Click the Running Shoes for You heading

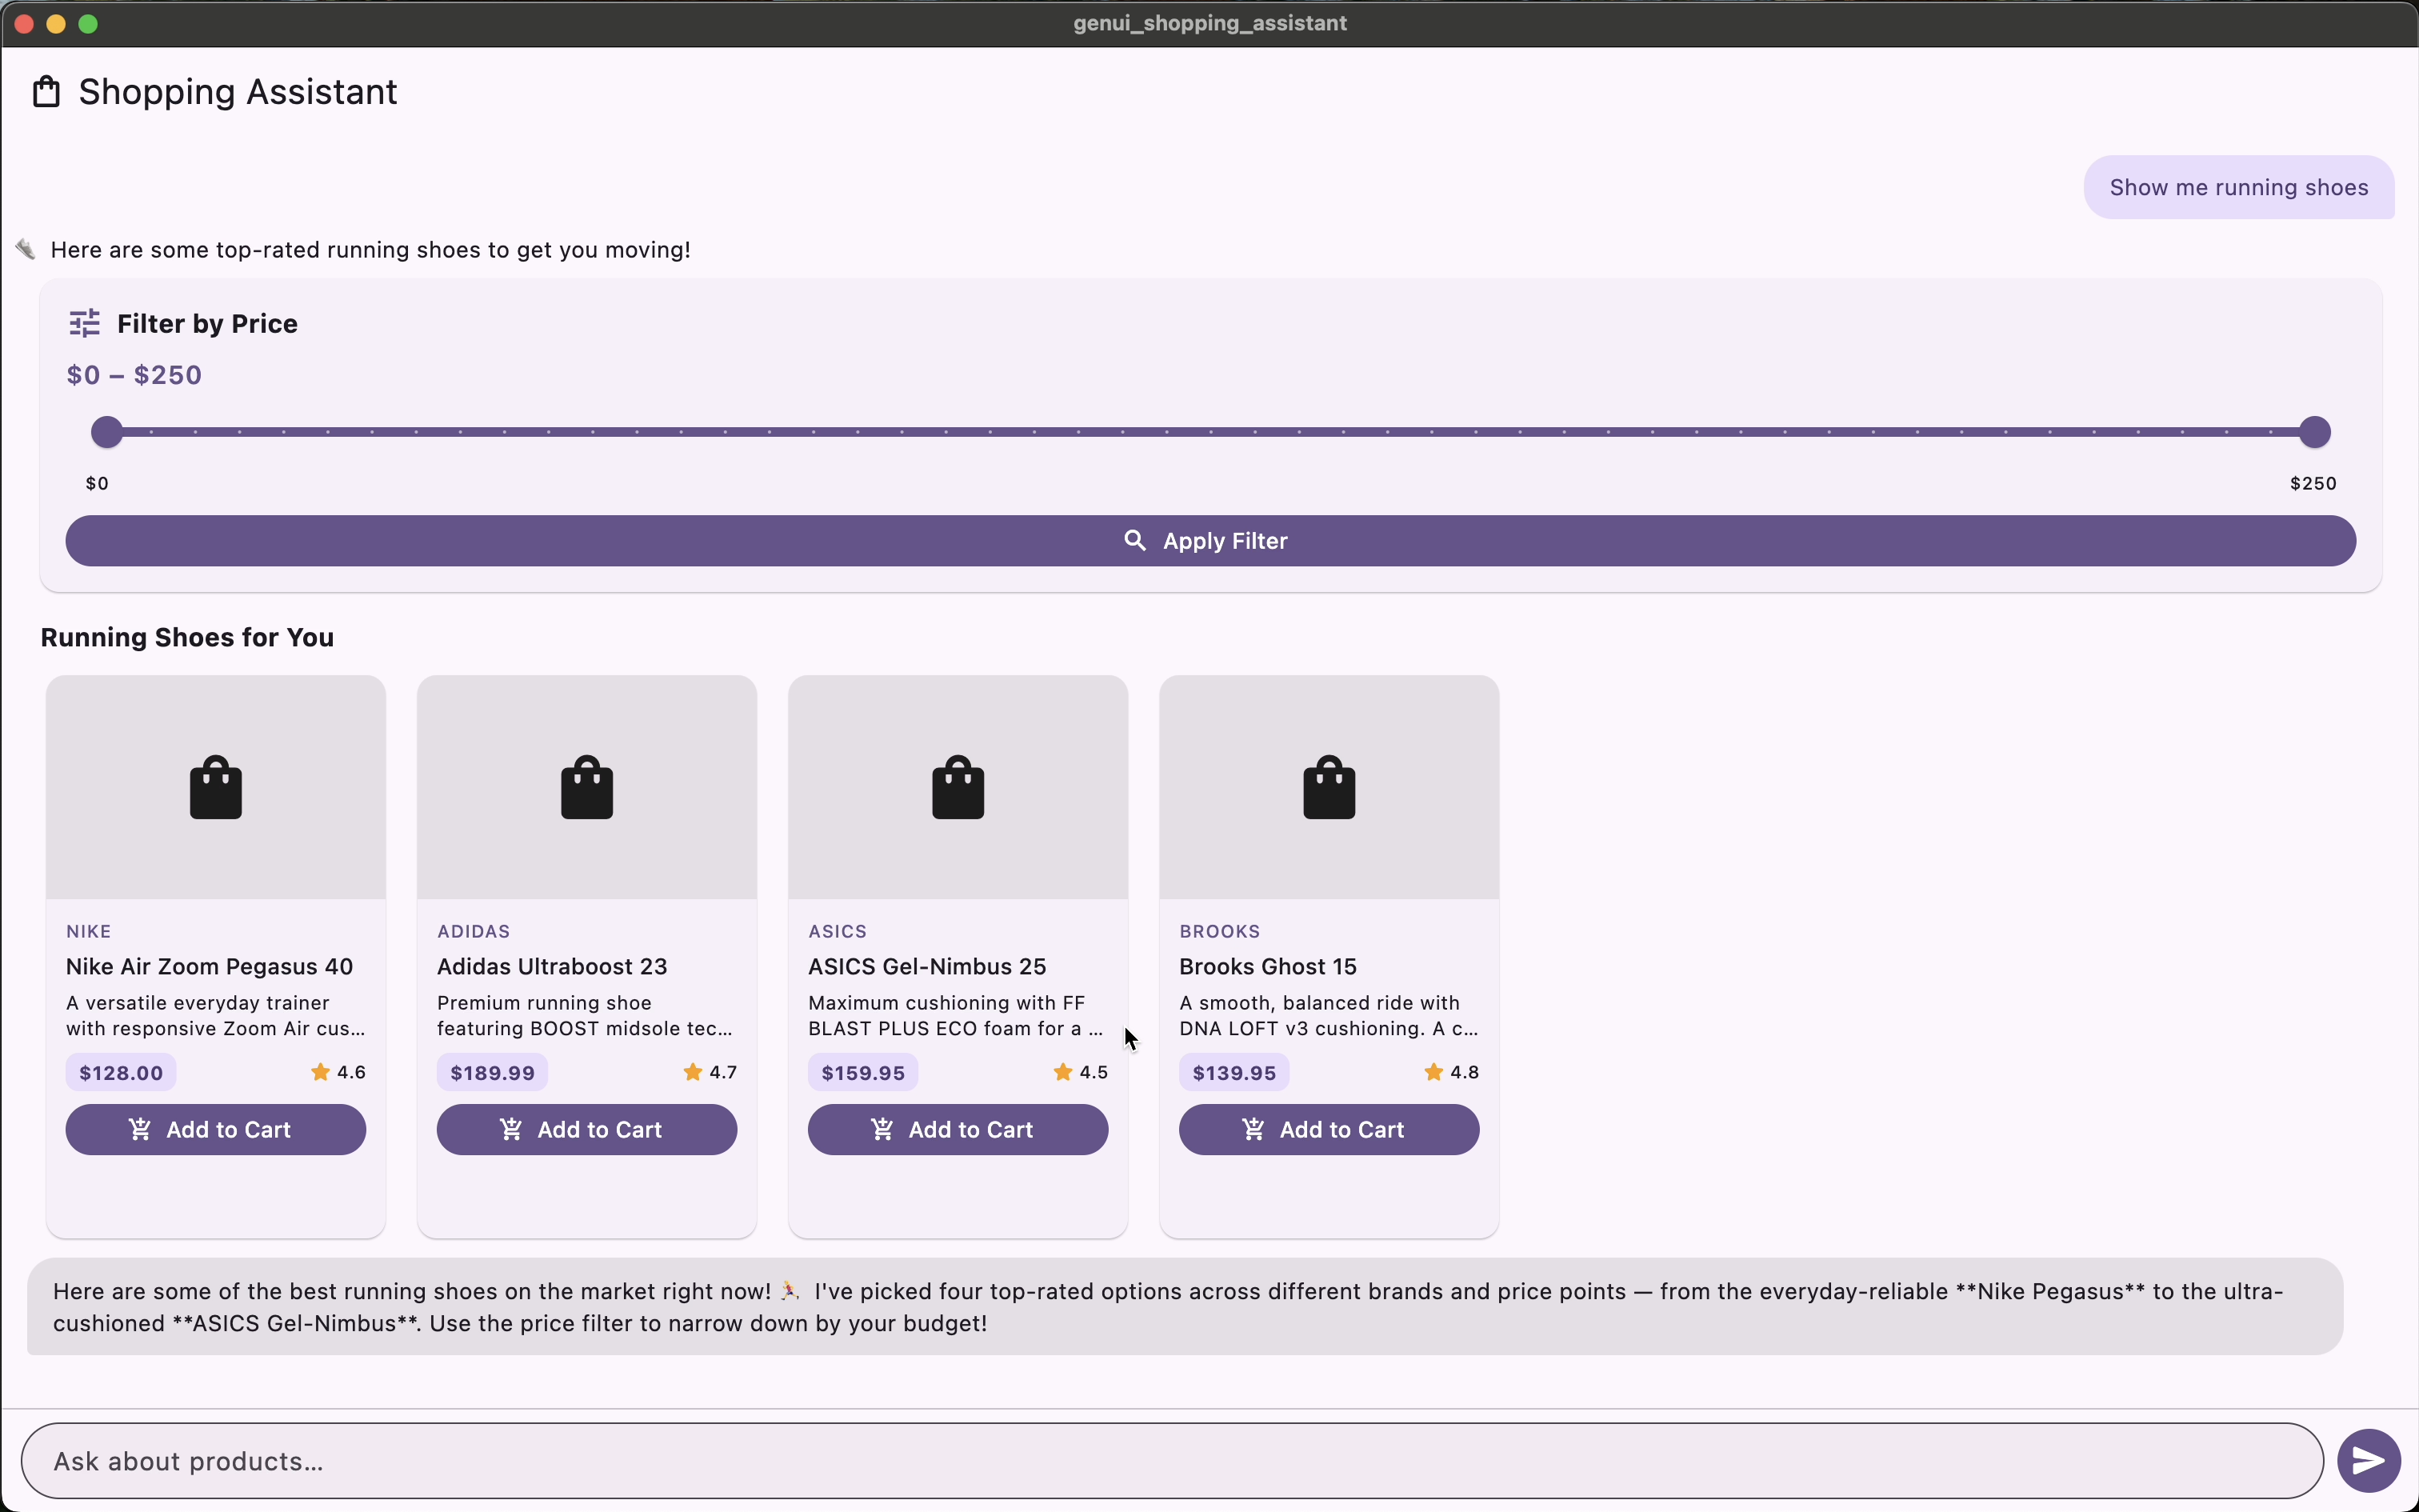pyautogui.click(x=187, y=637)
